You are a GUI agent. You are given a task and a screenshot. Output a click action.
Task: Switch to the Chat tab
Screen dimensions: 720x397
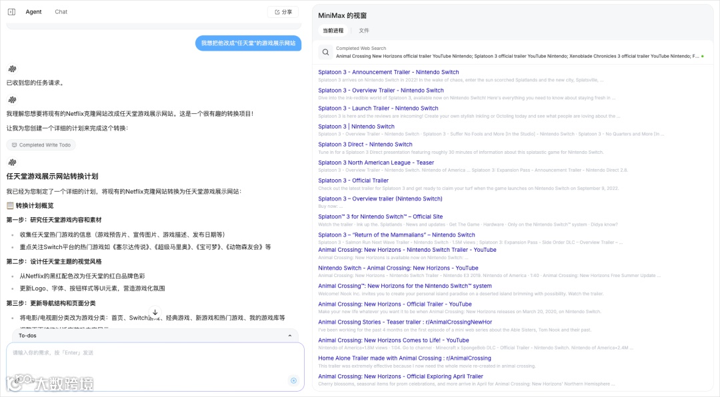[x=61, y=12]
